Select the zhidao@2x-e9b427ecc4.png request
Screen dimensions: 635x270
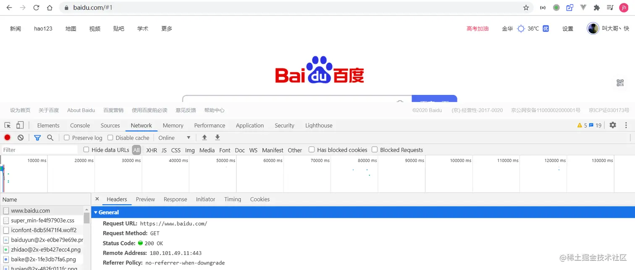(x=42, y=249)
